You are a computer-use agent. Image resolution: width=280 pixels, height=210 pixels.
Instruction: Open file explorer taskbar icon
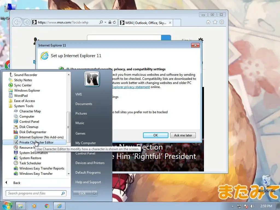tap(20, 206)
